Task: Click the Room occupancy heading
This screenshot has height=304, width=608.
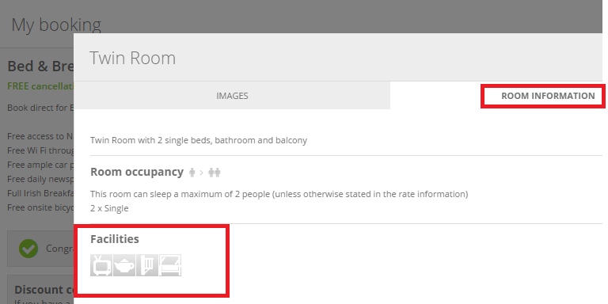Action: pyautogui.click(x=137, y=172)
